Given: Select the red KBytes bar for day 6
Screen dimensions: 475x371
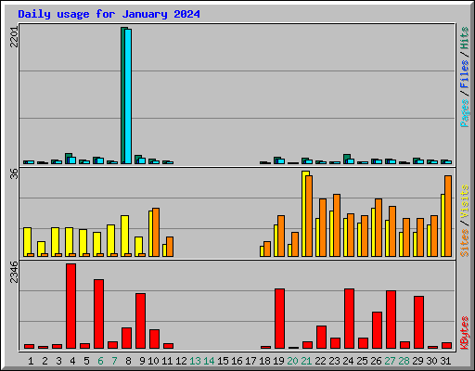Looking at the screenshot, I should tap(98, 314).
